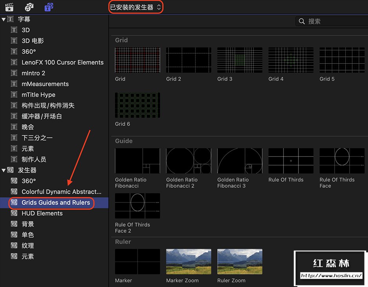Open the Libraries sidebar clapperboard icon
The width and height of the screenshot is (368, 287).
pyautogui.click(x=9, y=7)
